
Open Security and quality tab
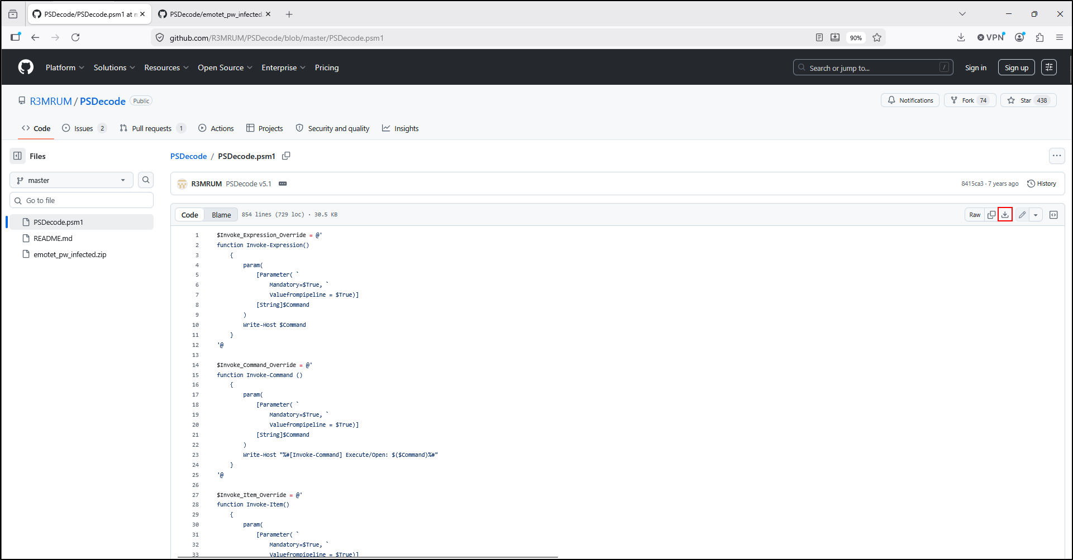[333, 128]
